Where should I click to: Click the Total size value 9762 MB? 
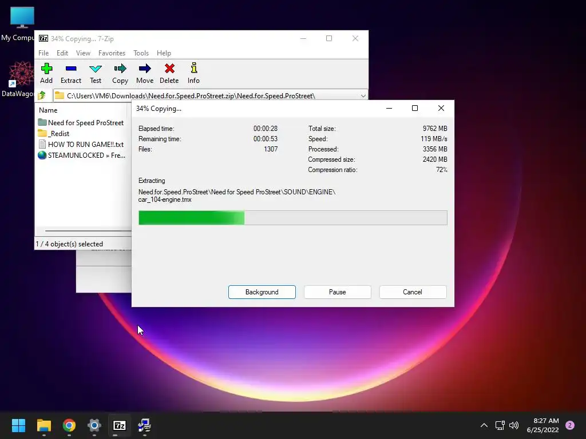[x=435, y=129]
